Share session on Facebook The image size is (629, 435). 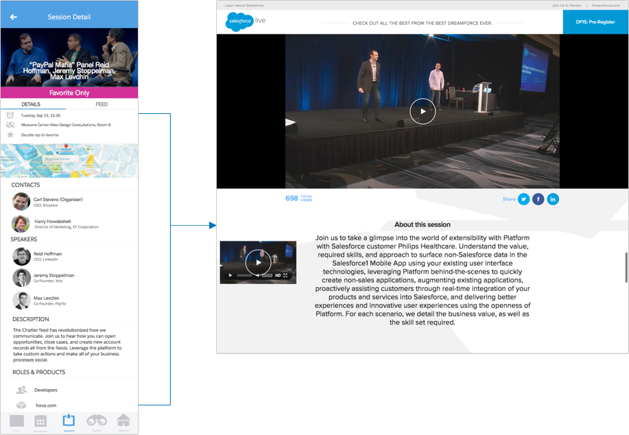538,199
